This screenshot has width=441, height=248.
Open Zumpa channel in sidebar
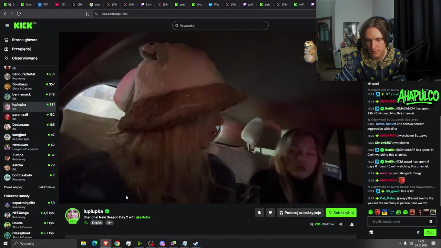click(x=29, y=157)
